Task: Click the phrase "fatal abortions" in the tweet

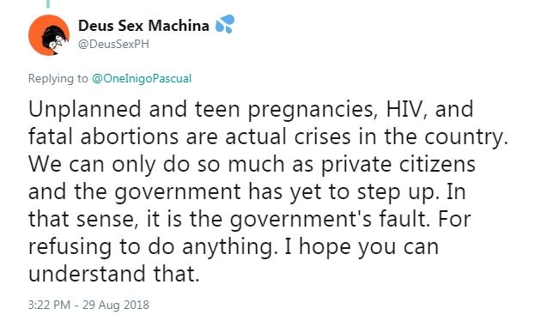Action: point(103,136)
